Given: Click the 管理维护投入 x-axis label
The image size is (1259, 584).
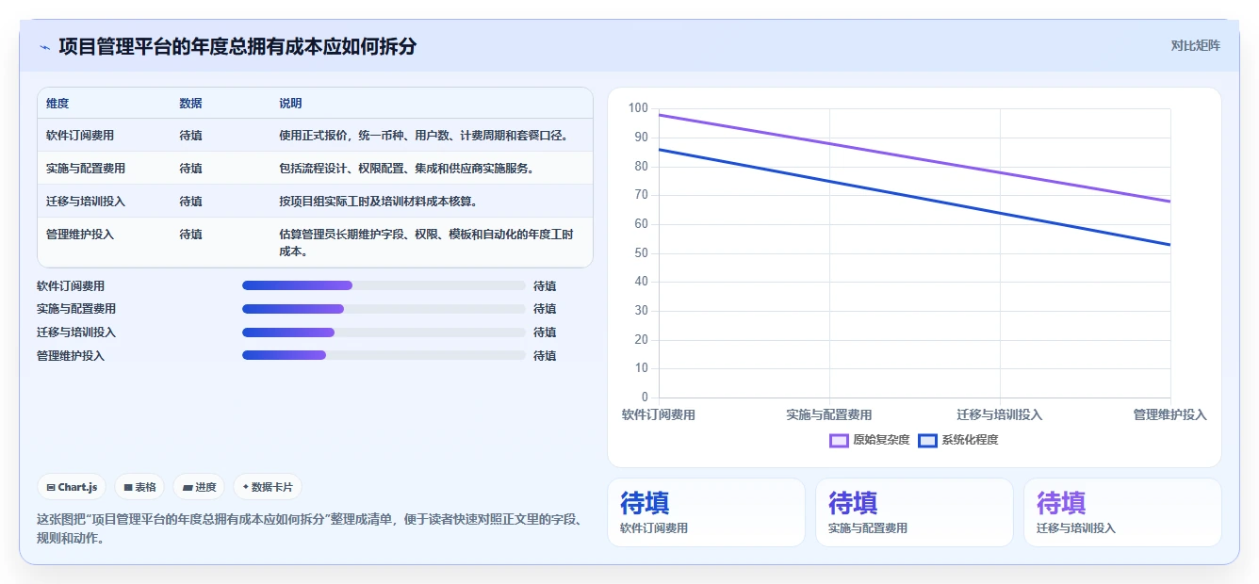Looking at the screenshot, I should [1169, 414].
